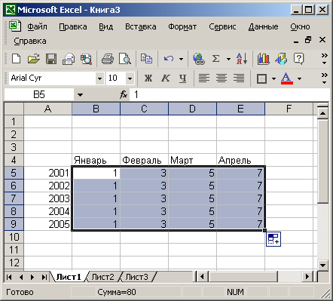The width and height of the screenshot is (333, 301).
Task: Open the Правка menu
Action: pos(73,26)
